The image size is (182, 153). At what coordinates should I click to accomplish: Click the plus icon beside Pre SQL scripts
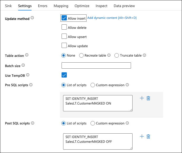coord(142,98)
